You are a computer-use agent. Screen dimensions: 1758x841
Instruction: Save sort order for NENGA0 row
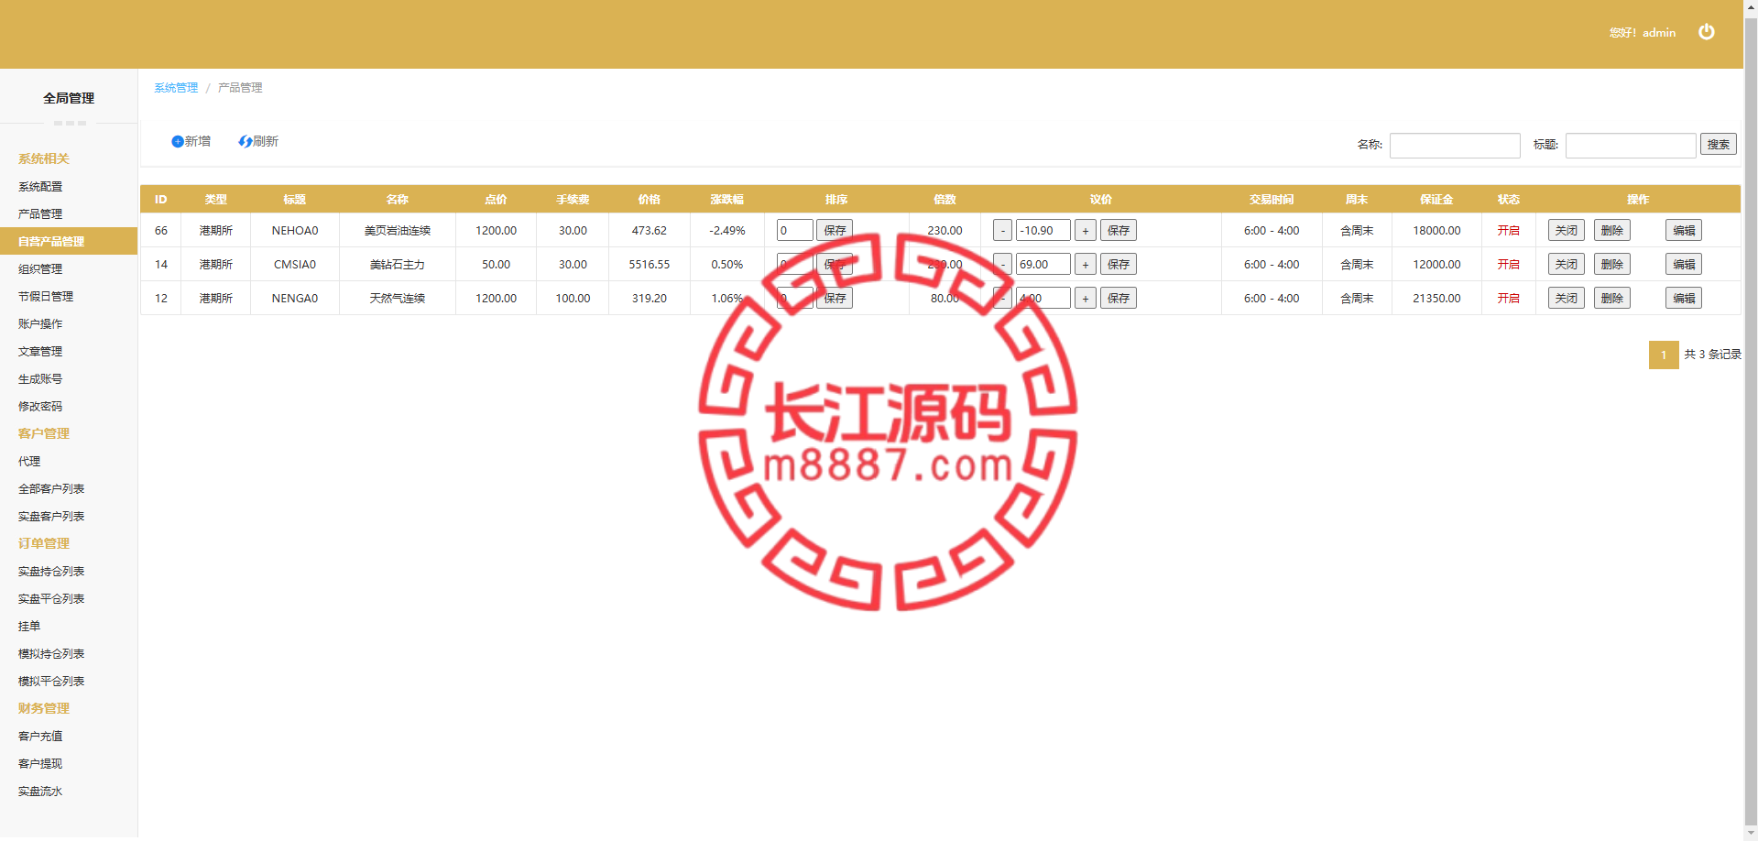coord(835,298)
